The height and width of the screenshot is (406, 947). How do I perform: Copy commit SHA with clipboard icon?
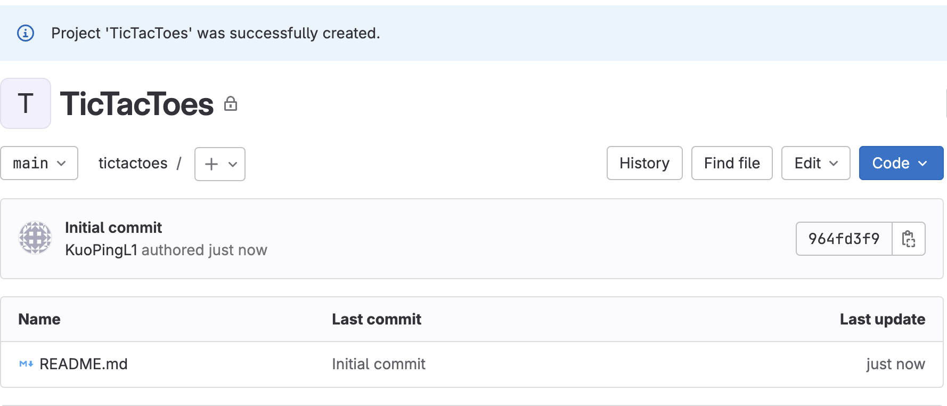[909, 239]
